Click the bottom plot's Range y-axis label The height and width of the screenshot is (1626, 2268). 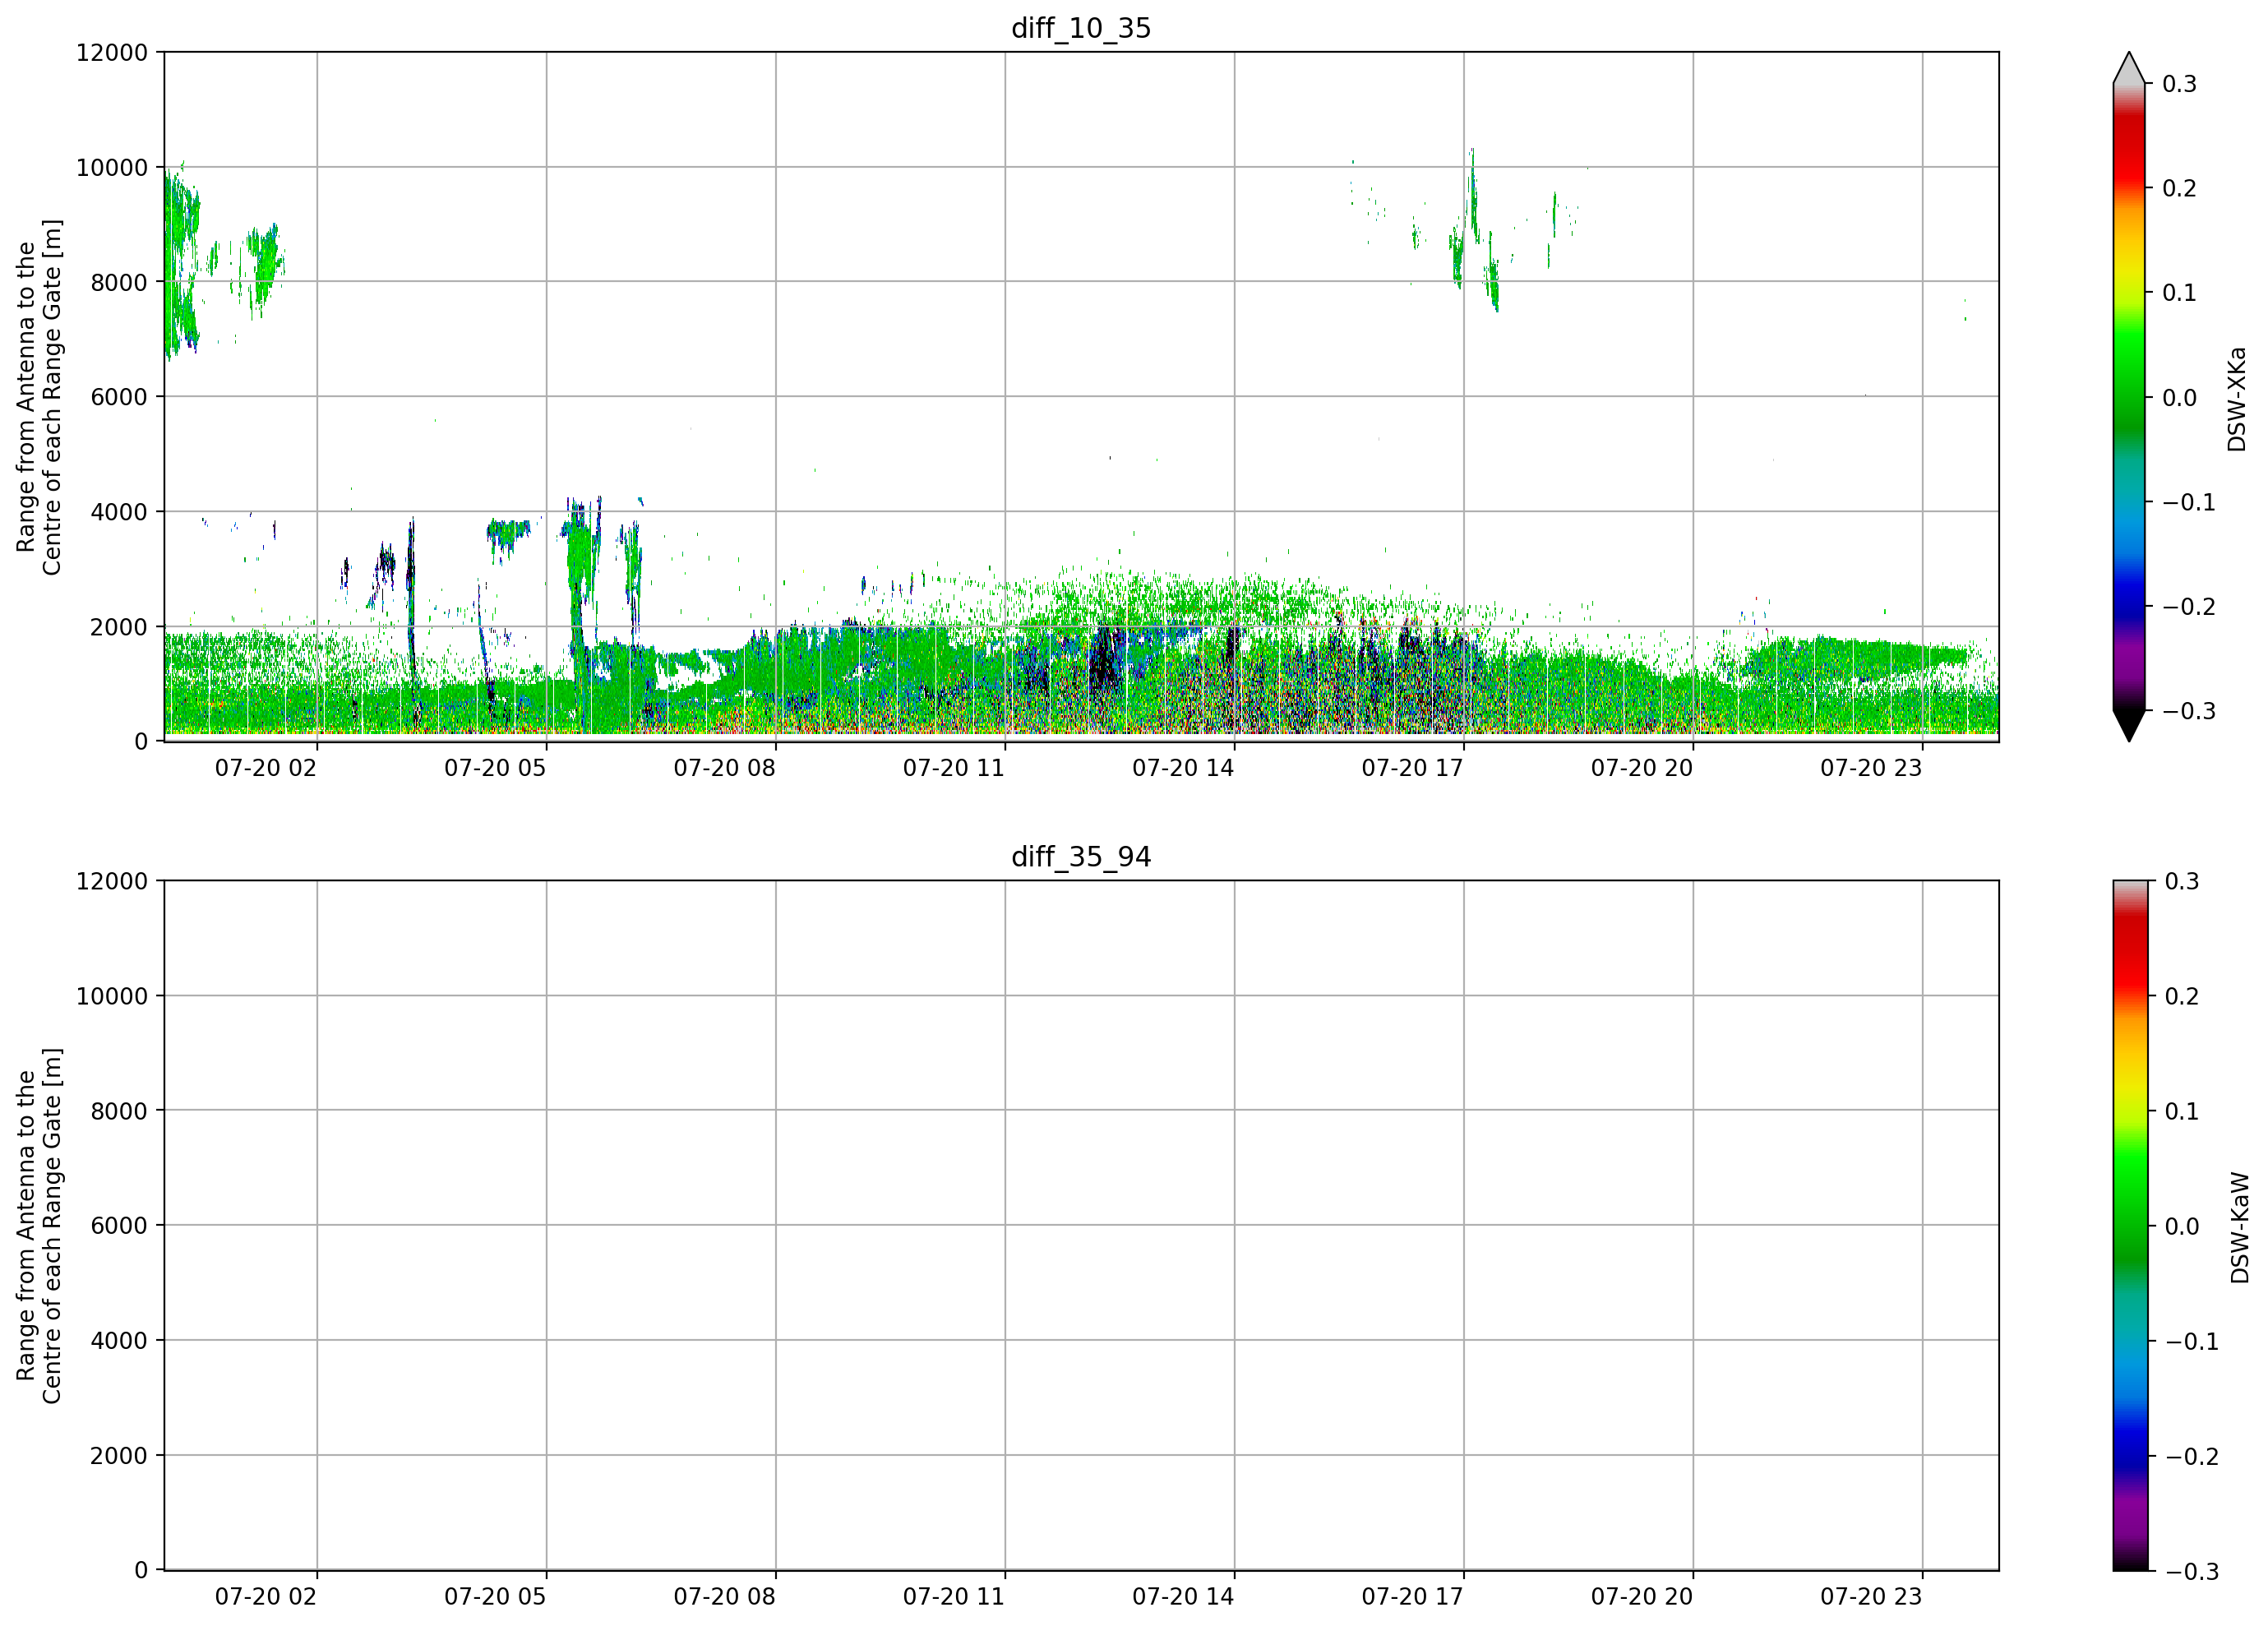[39, 1226]
